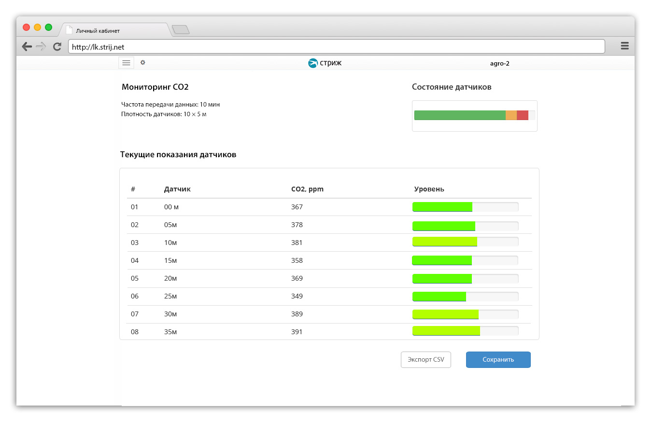The height and width of the screenshot is (434, 652).
Task: Select the Личный кабинет browser tab
Action: (115, 30)
